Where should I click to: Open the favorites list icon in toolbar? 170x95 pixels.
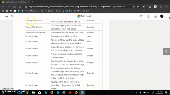(144, 7)
